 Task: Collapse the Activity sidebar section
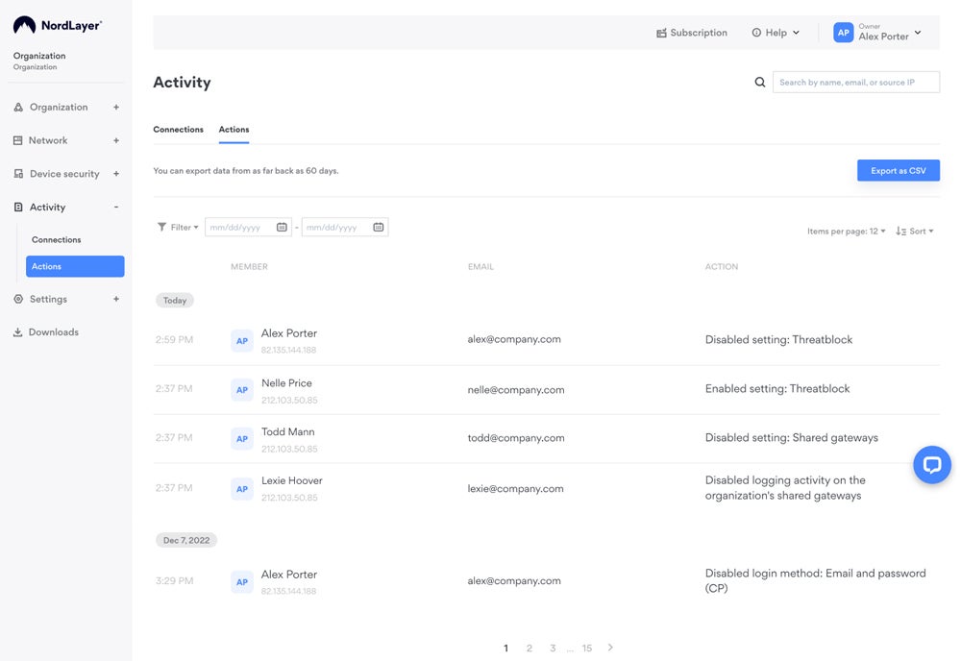116,207
